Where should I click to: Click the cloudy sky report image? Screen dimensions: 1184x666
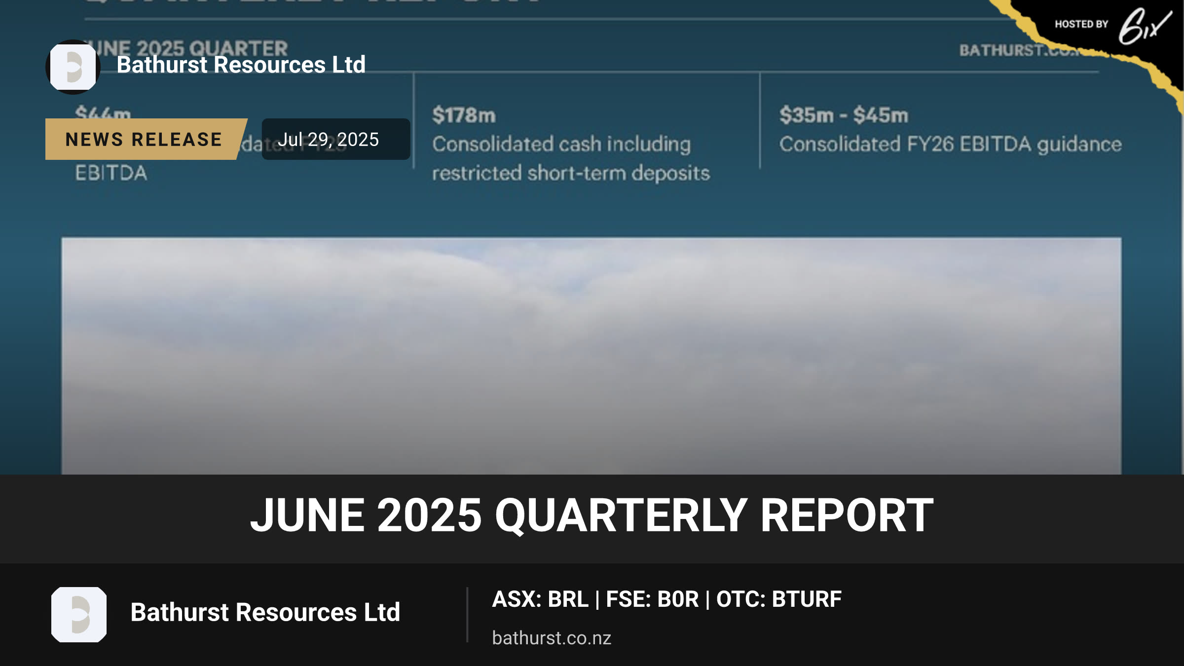(591, 356)
